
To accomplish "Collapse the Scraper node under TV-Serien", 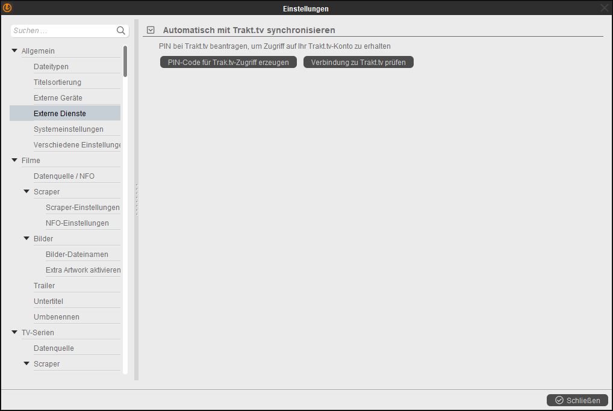I will coord(26,363).
